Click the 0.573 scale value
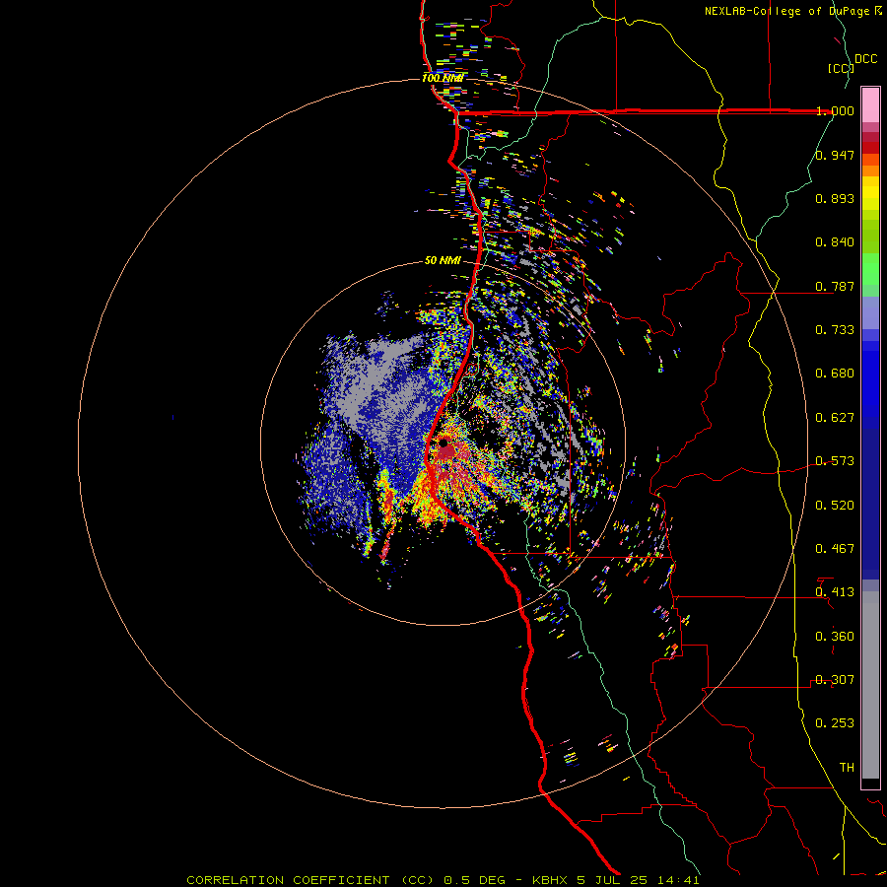The image size is (887, 887). click(x=835, y=461)
